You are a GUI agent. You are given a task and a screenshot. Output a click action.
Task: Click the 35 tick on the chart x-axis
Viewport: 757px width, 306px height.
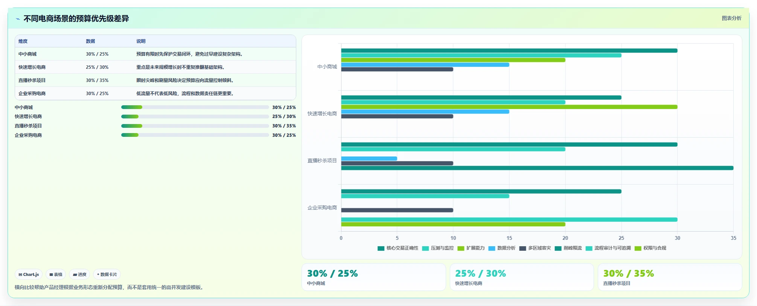pos(733,238)
